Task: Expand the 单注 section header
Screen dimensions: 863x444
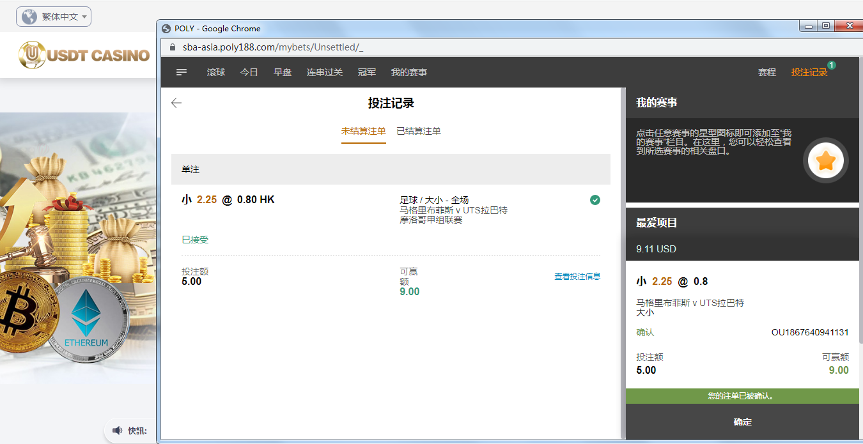Action: coord(391,169)
